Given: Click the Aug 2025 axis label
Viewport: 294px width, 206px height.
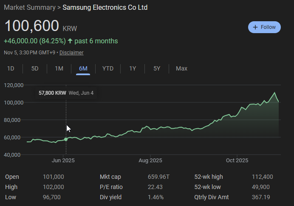Looking at the screenshot, I should click(150, 161).
